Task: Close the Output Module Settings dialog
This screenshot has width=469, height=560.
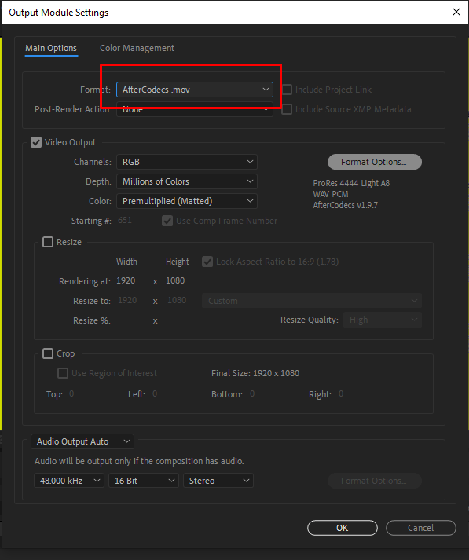Action: point(456,12)
